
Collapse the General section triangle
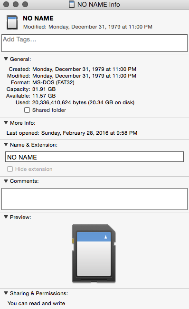coord(6,59)
